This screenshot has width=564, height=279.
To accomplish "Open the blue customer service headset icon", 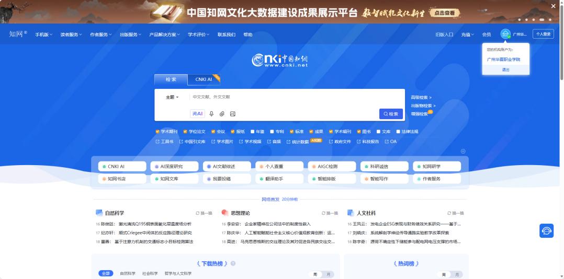I will coord(546,230).
